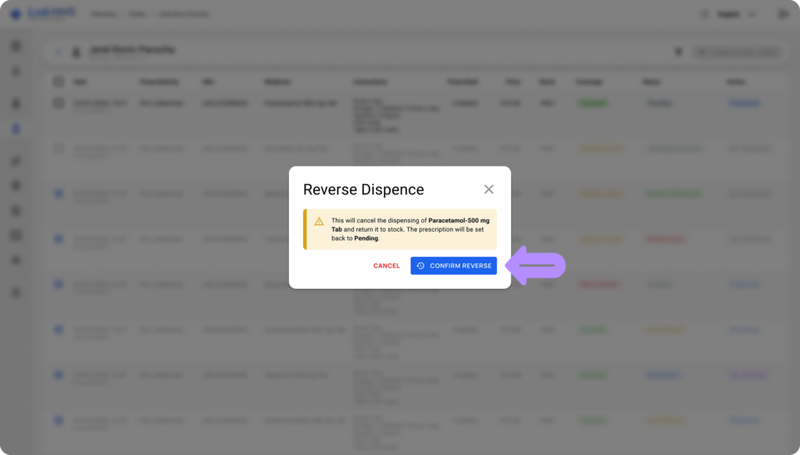Click the warning triangle icon
800x455 pixels.
coord(319,221)
